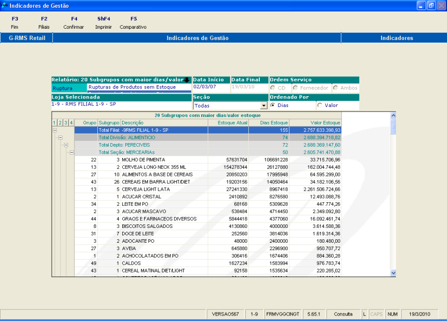Click the grid scroll up arrow

[393, 115]
